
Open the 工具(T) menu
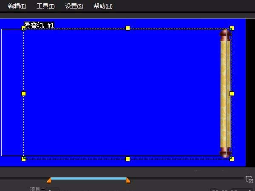pyautogui.click(x=45, y=6)
